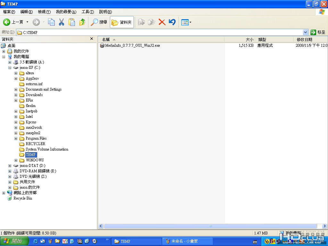Expand the AppServ folder node

tap(16, 78)
